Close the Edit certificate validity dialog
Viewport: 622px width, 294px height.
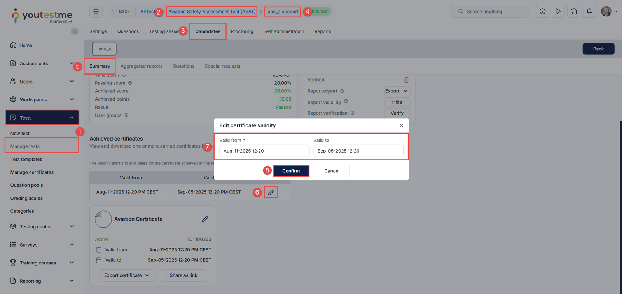pyautogui.click(x=401, y=125)
